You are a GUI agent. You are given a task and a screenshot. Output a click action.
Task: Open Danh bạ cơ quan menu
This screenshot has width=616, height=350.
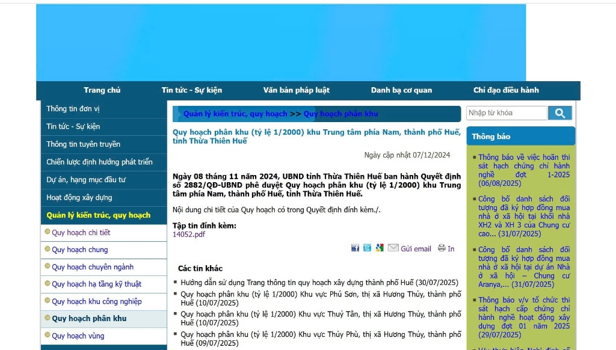401,90
